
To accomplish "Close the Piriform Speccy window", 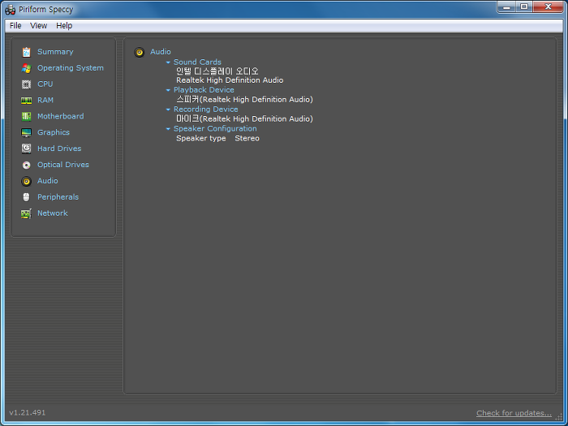I will (548, 6).
